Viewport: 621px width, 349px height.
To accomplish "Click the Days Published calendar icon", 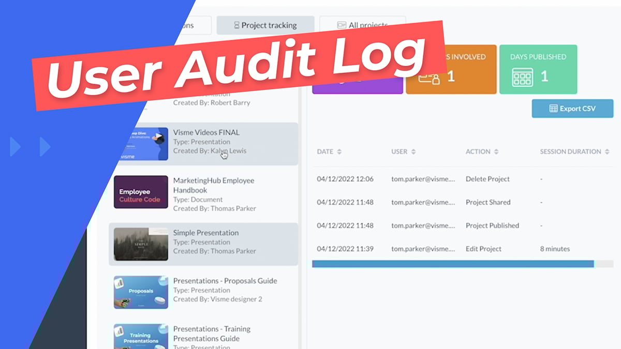I will [522, 78].
